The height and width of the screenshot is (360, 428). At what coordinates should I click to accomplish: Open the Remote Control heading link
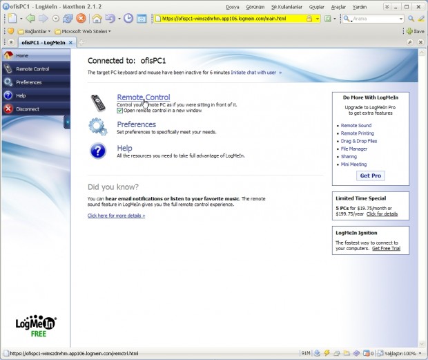[144, 97]
